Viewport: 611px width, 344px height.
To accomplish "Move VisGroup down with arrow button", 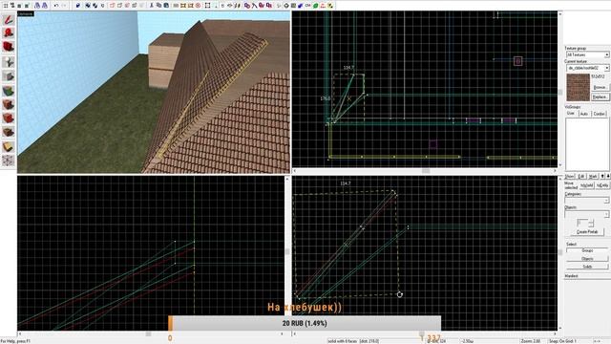I will click(x=608, y=176).
